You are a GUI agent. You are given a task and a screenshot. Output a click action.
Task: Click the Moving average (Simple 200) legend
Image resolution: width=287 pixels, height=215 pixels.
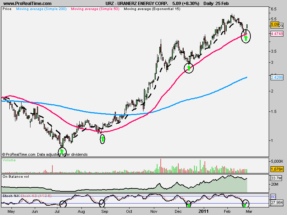[41, 9]
